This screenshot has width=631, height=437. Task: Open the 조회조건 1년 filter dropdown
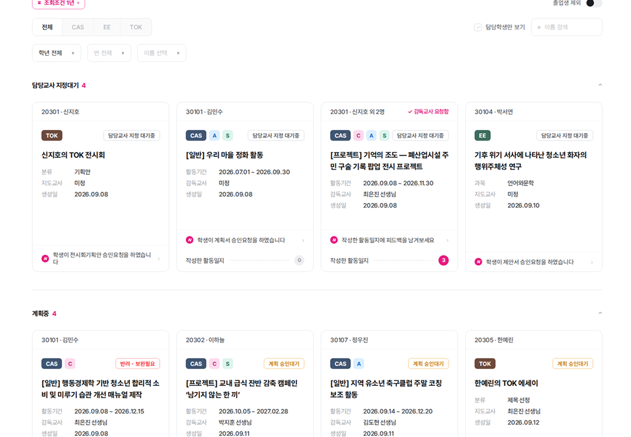pos(58,3)
